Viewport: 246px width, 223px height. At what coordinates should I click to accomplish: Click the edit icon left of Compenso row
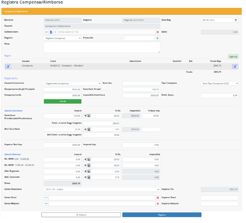coord(8,67)
